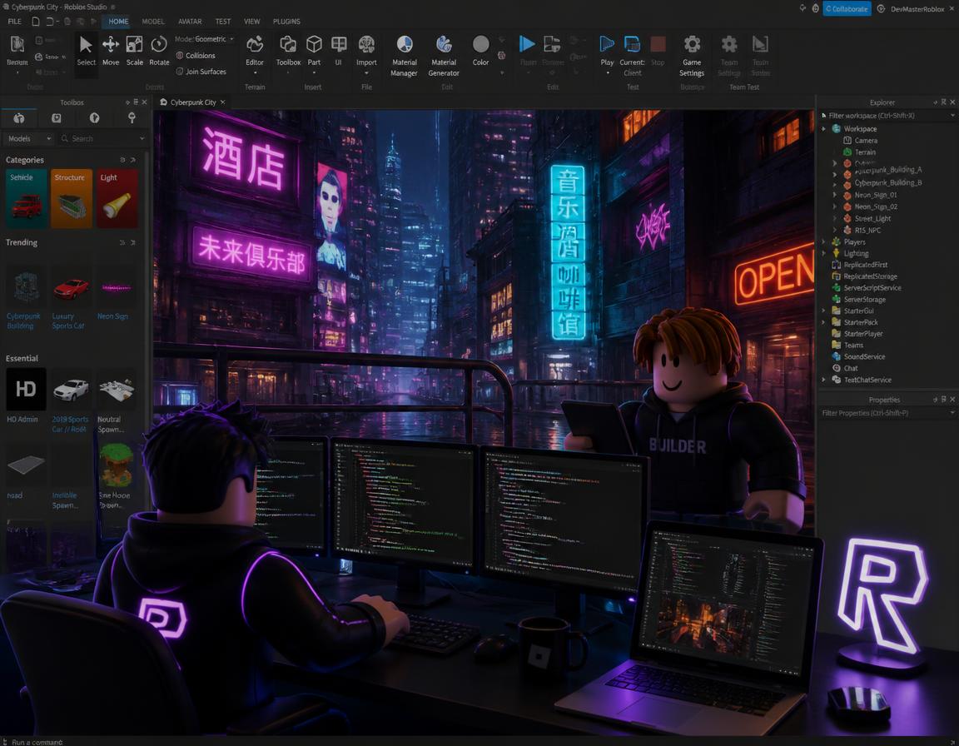Open the Material Generator
Image resolution: width=959 pixels, height=746 pixels.
(444, 56)
